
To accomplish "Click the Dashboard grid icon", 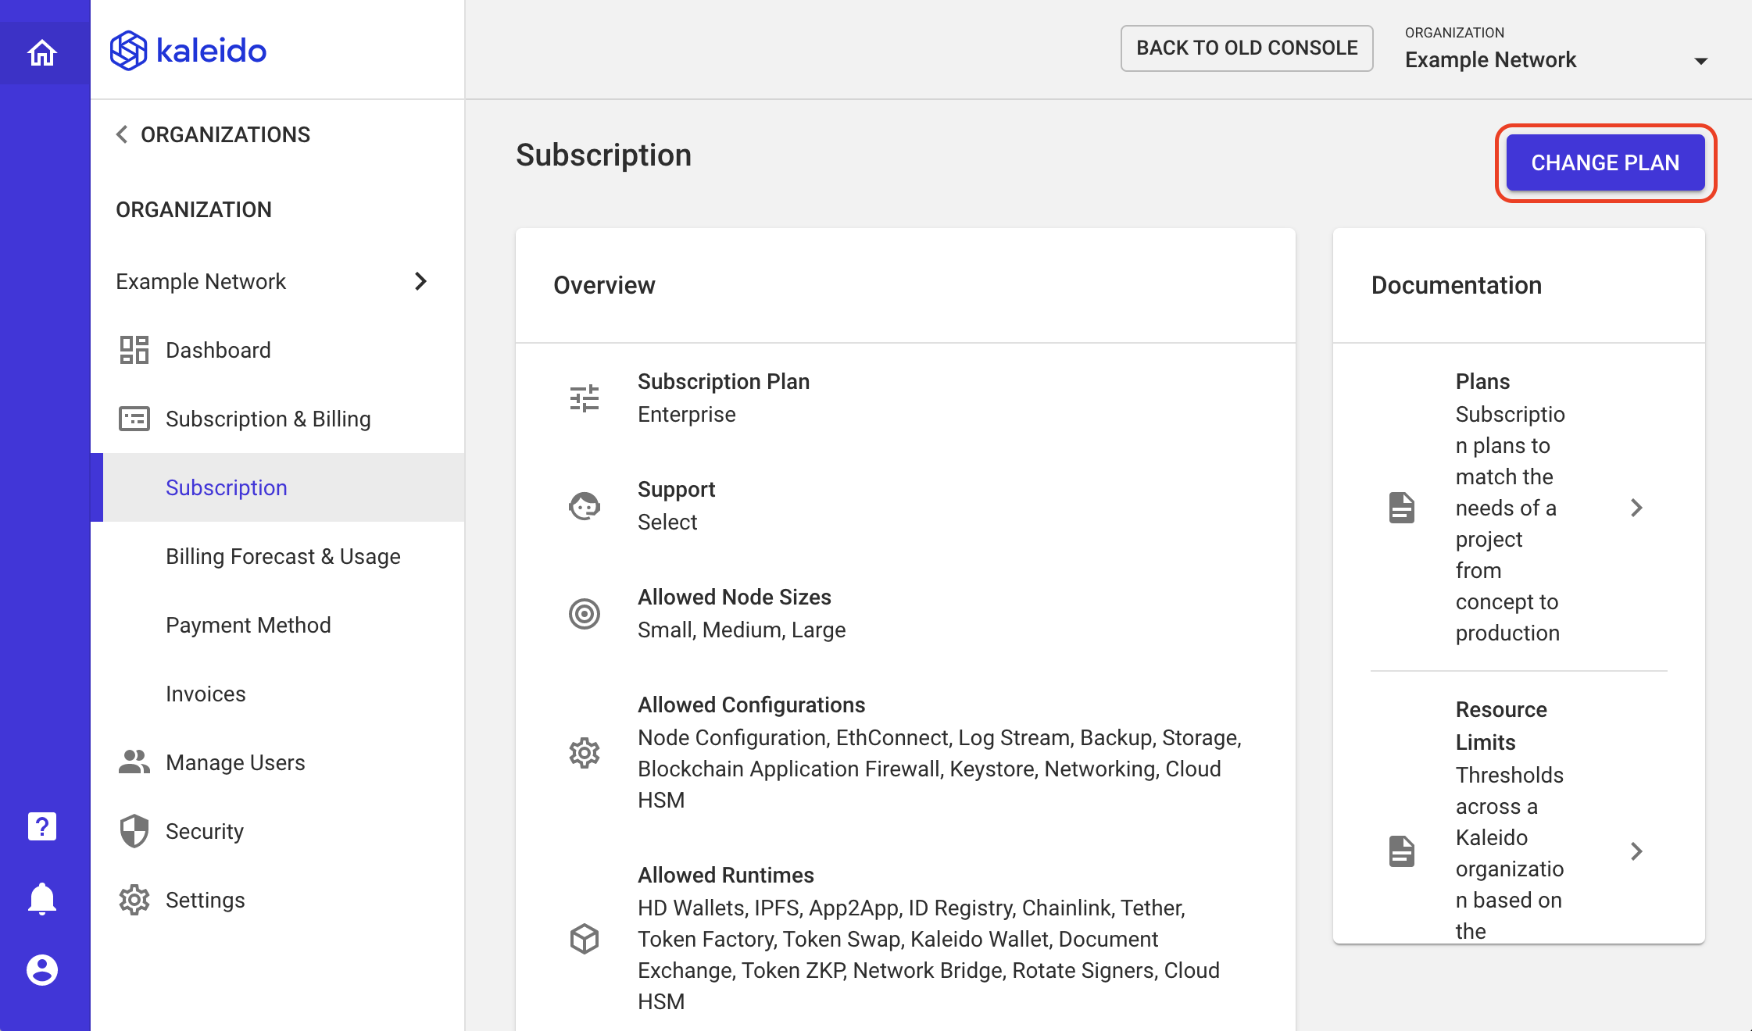I will click(134, 350).
